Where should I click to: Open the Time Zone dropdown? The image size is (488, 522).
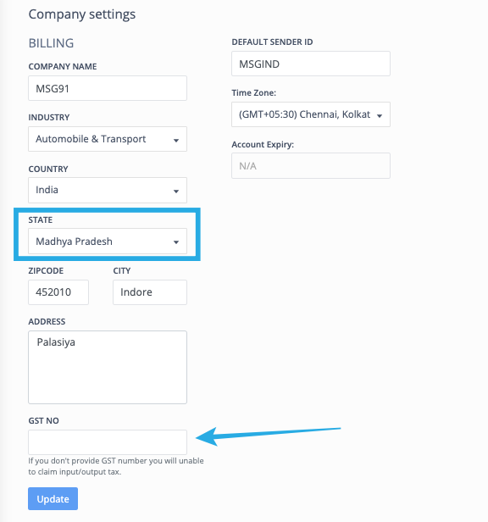pos(311,114)
